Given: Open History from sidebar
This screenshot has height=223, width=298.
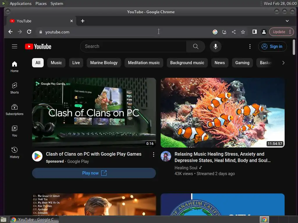Looking at the screenshot, I should [15, 153].
